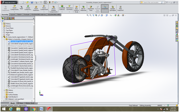Select the Zoom to Area icon
This screenshot has width=179, height=112.
(x=90, y=15)
